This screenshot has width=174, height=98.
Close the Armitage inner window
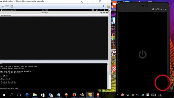tap(107, 13)
